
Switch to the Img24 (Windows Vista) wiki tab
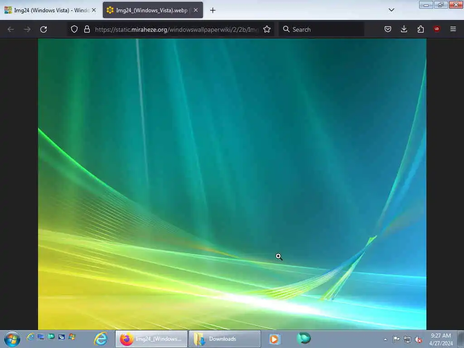pos(50,10)
